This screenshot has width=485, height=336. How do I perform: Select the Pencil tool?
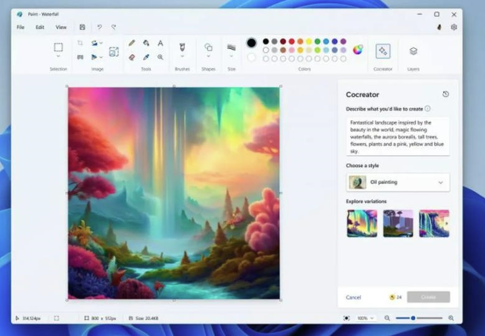(x=132, y=43)
